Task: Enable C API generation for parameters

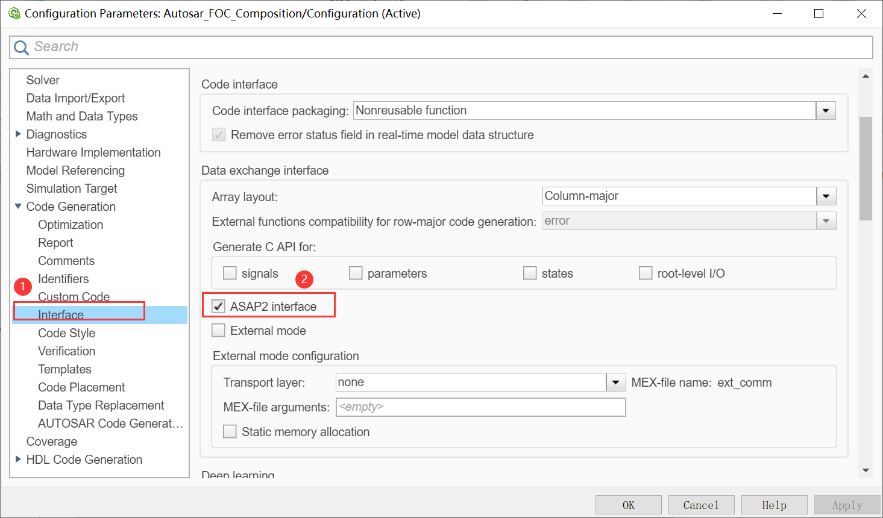Action: [x=356, y=273]
